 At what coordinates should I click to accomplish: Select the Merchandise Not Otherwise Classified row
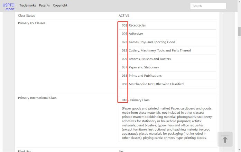(167, 84)
